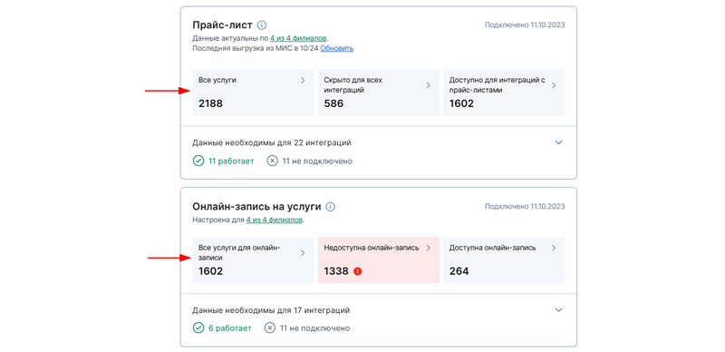The image size is (725, 352).
Task: Click the 1602 value under прайс-листами
Action: click(x=461, y=103)
